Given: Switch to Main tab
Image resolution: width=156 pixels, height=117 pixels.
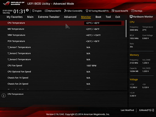Looking at the screenshot, I should (x=30, y=17).
